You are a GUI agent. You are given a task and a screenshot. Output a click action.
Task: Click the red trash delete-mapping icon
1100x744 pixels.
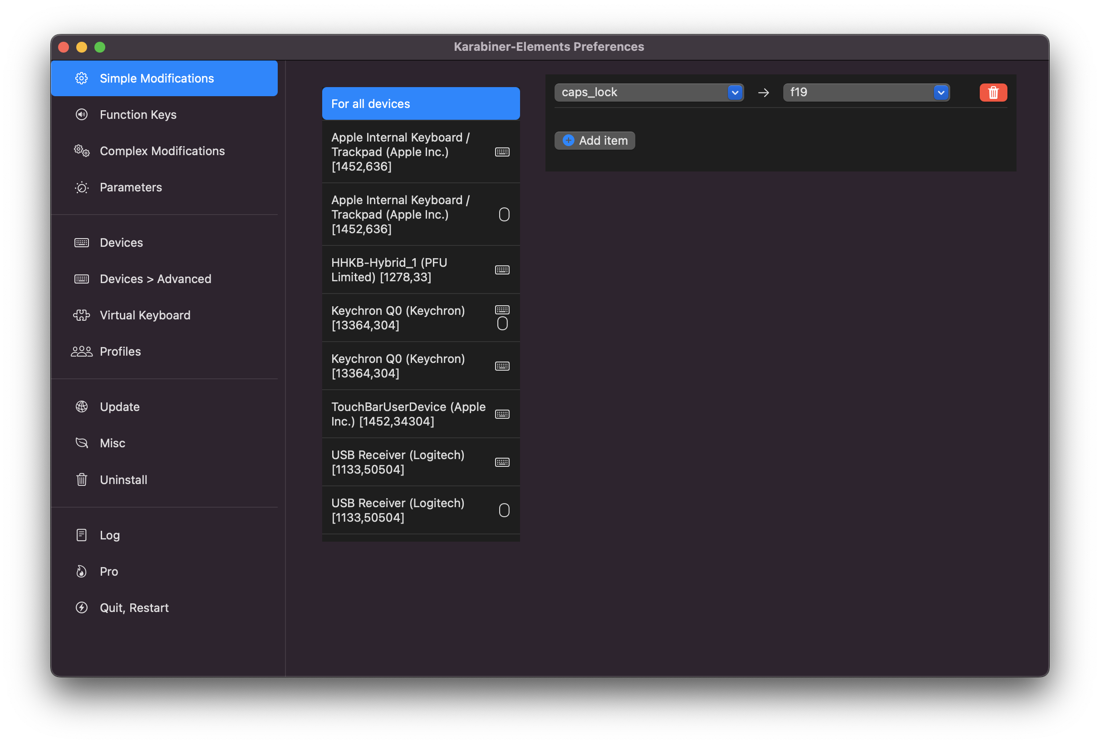coord(993,92)
